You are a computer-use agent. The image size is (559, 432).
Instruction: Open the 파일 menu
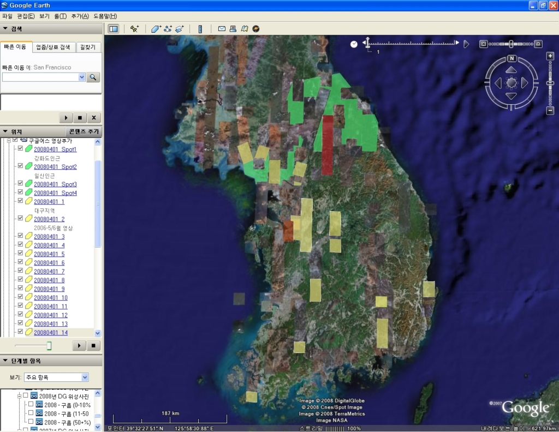click(x=7, y=16)
